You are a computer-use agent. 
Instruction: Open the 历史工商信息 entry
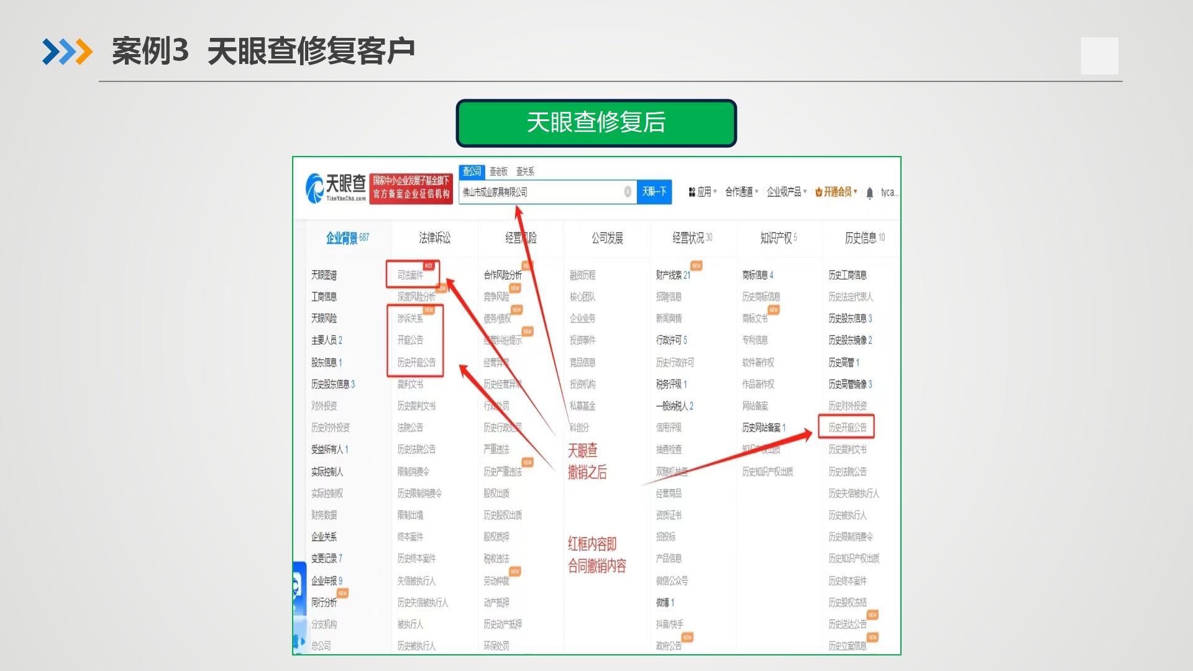coord(847,275)
